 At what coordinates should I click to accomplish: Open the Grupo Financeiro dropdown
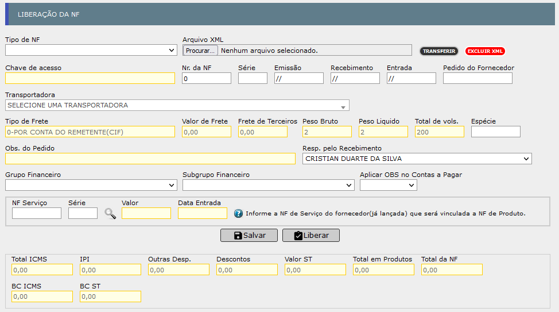point(91,185)
